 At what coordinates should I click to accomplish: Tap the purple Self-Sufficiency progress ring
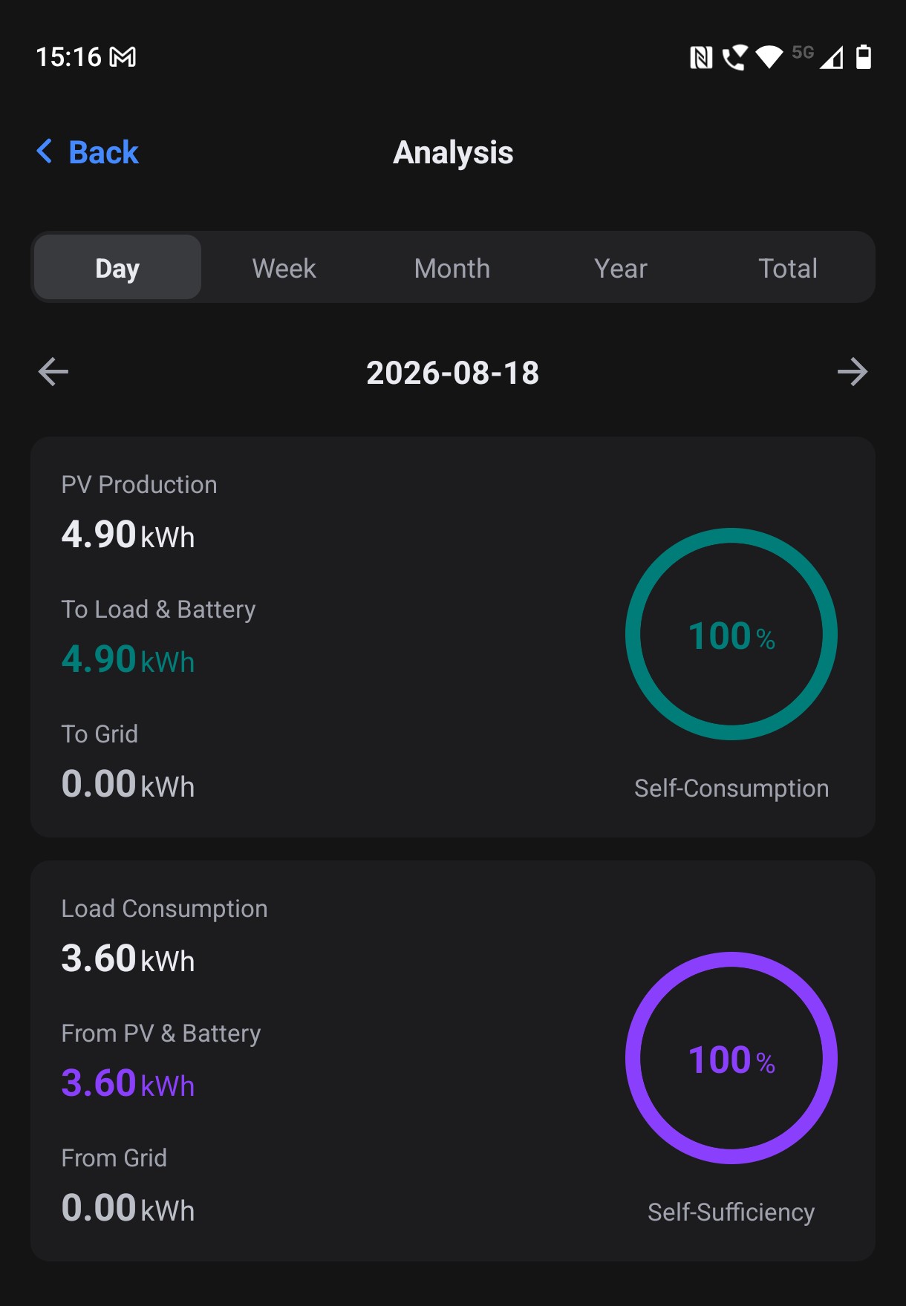(731, 1058)
